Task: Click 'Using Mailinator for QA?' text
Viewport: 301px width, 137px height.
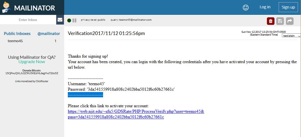Action: 32,57
